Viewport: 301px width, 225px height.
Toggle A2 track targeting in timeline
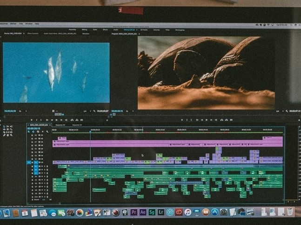tap(36, 170)
